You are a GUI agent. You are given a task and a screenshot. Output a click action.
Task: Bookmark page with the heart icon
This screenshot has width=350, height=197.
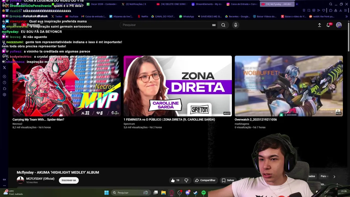click(324, 10)
